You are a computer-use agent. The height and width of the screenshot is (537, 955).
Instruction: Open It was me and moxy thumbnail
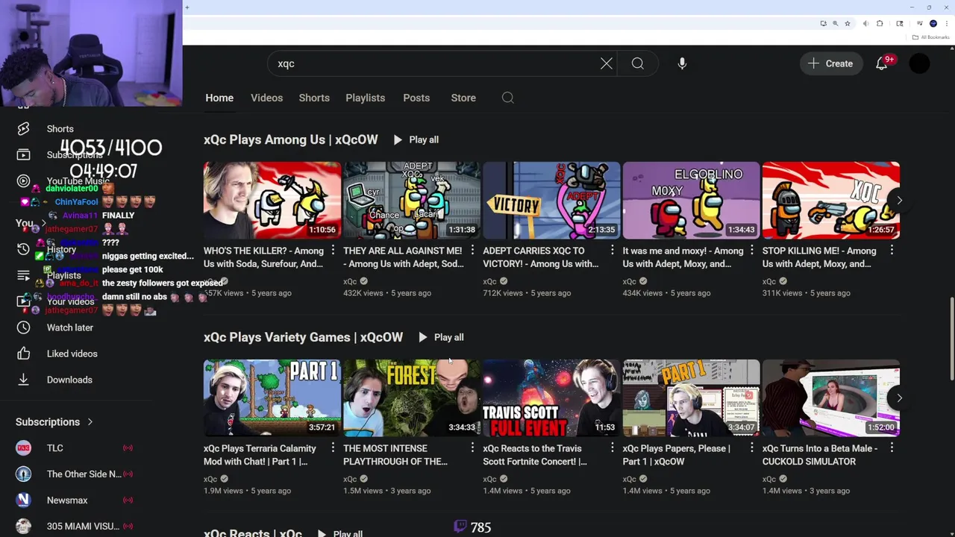[691, 200]
